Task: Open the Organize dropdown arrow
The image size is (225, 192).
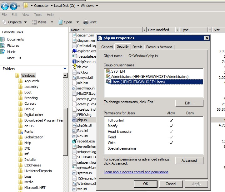Action: click(25, 22)
